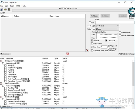Click the Stop address field
This screenshot has width=135, height=109.
click(x=107, y=38)
